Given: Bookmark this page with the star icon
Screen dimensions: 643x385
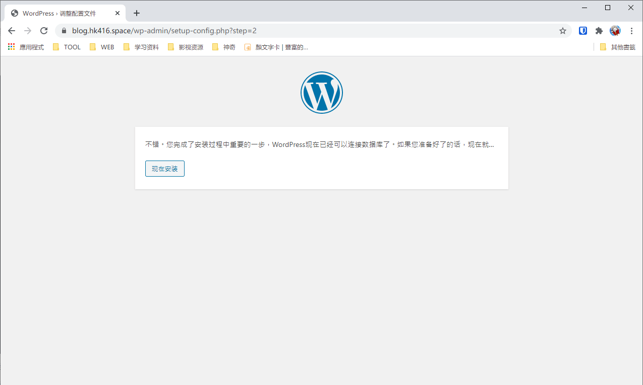Looking at the screenshot, I should [563, 31].
